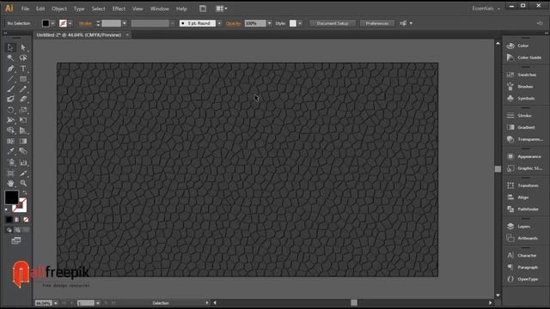Select the Symbol Sprayer tool
This screenshot has width=550, height=309.
[x=10, y=162]
